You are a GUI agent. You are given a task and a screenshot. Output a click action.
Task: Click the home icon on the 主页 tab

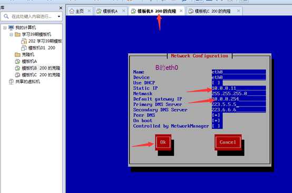coord(72,11)
